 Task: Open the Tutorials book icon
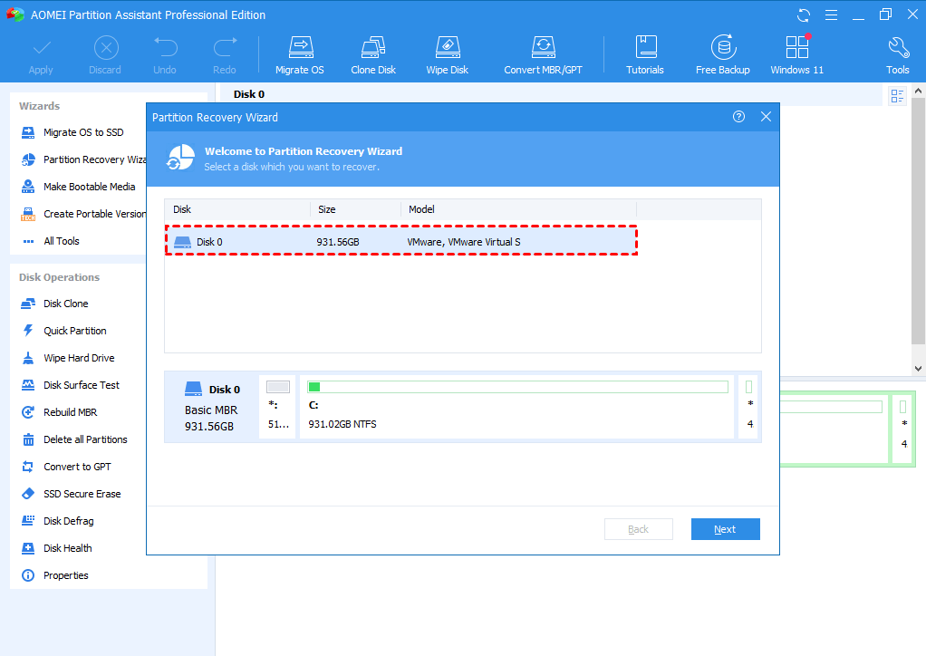pos(645,47)
